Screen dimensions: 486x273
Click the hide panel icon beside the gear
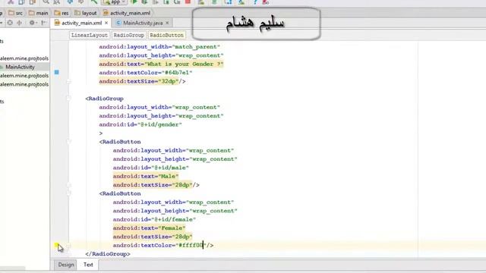[x=44, y=23]
